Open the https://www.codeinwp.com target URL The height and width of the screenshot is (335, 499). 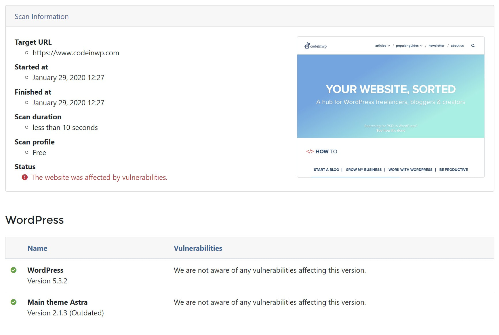pyautogui.click(x=76, y=53)
